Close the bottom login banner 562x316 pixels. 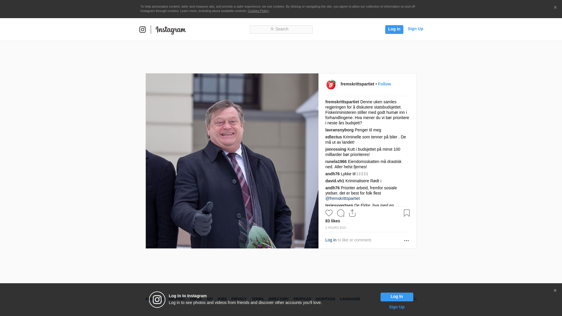555,291
